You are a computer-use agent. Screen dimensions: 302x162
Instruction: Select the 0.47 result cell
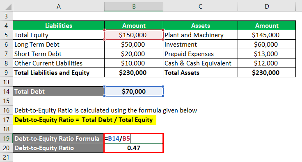(x=134, y=148)
